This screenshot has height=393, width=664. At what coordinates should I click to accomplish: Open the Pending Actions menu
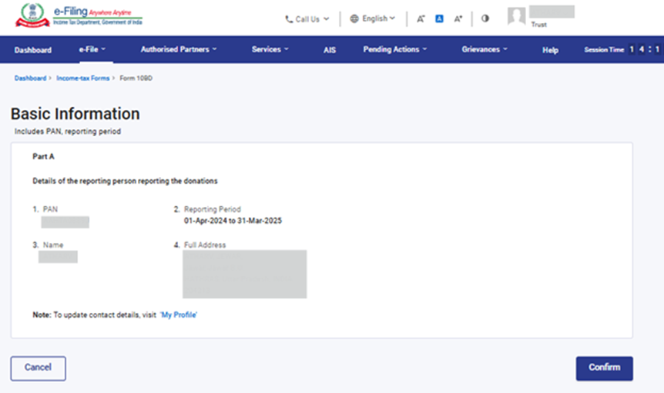pos(395,50)
